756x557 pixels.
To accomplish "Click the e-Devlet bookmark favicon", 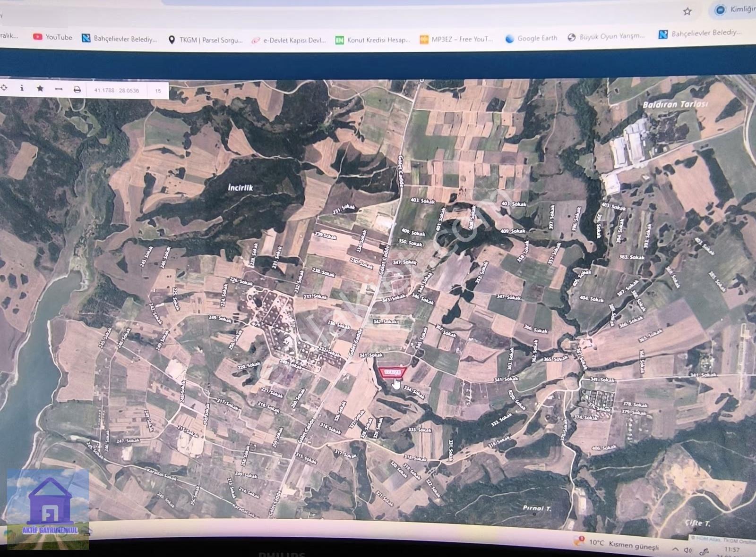I will coord(256,41).
